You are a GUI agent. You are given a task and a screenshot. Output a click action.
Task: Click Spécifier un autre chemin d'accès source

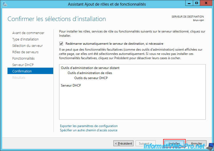pos(89,130)
